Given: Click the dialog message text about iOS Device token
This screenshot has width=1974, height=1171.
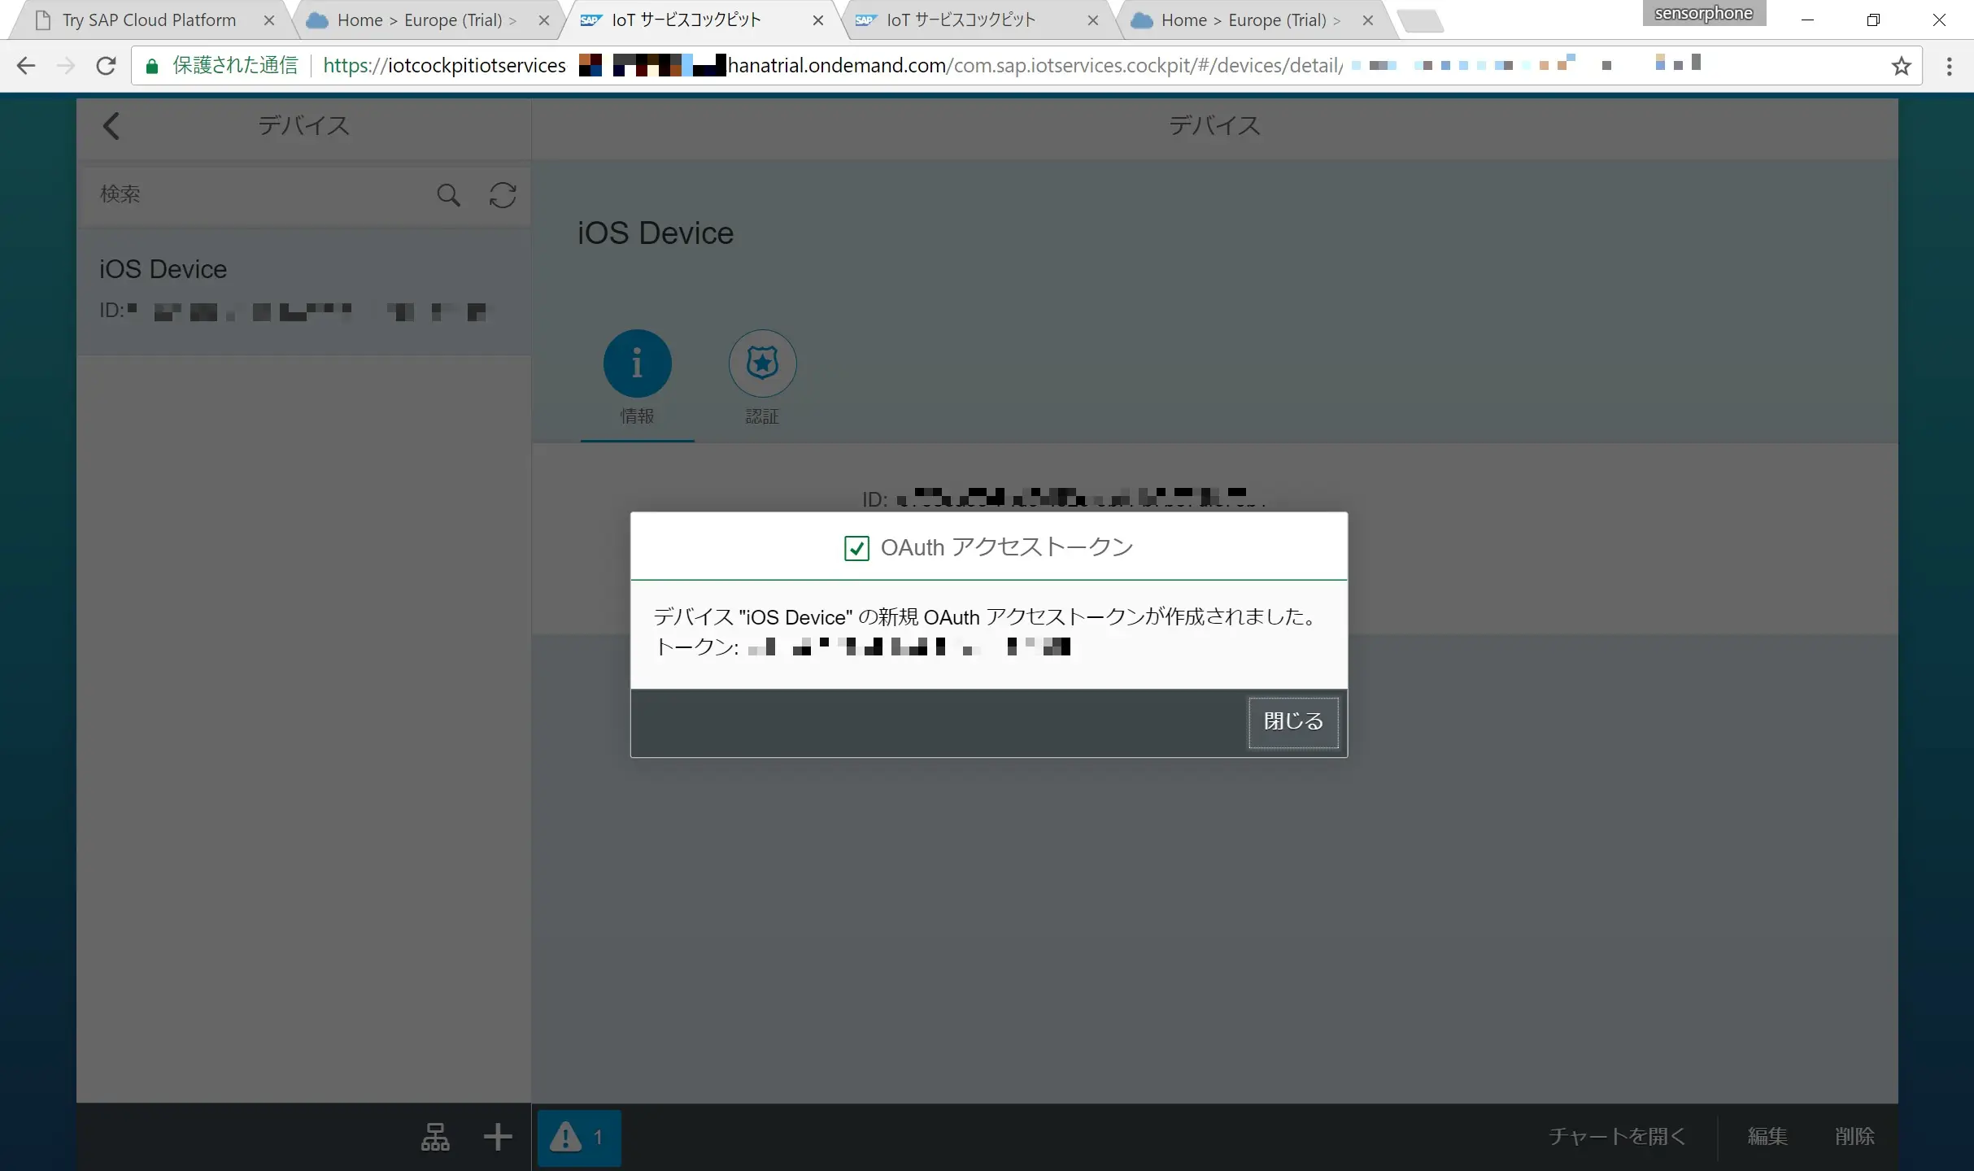Looking at the screenshot, I should (986, 617).
